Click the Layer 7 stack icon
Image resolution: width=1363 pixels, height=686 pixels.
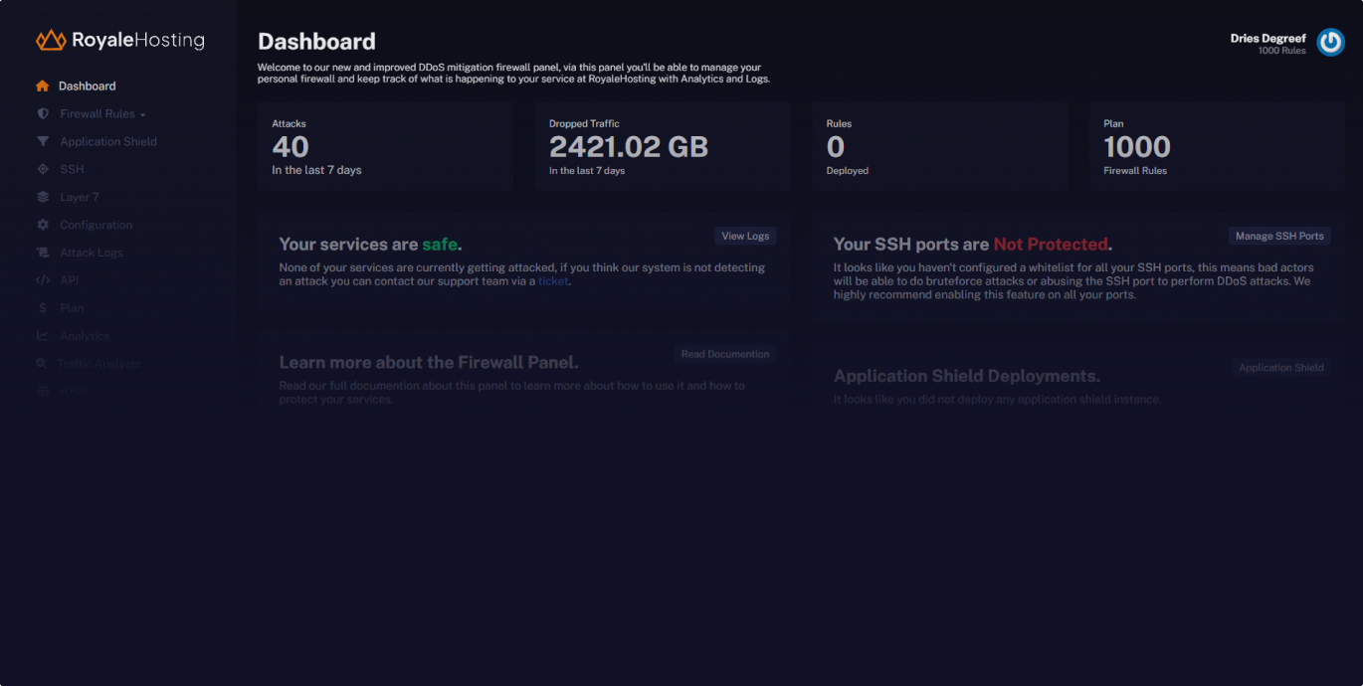coord(43,198)
